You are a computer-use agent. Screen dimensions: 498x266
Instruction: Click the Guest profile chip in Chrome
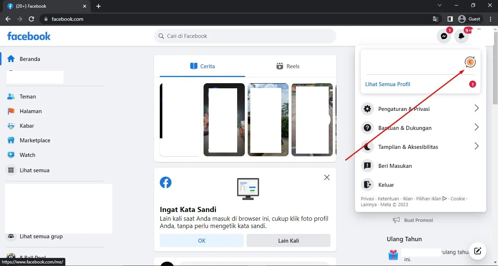470,19
